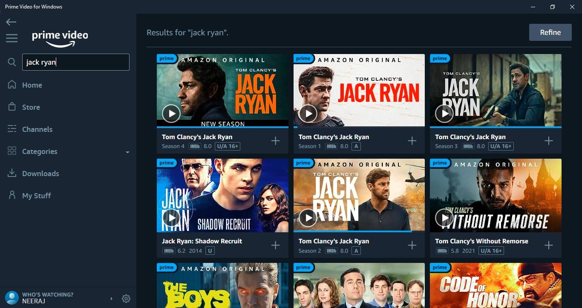
Task: Play Jack Ryan: Shadow Recruit
Action: (171, 218)
